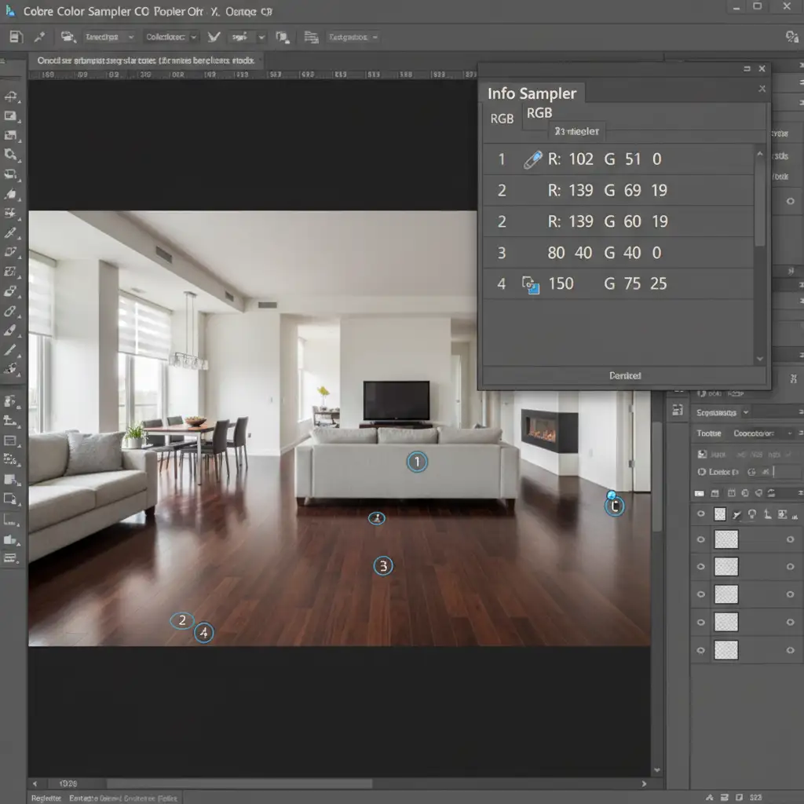Click the checkmark icon in the options bar

[x=214, y=37]
